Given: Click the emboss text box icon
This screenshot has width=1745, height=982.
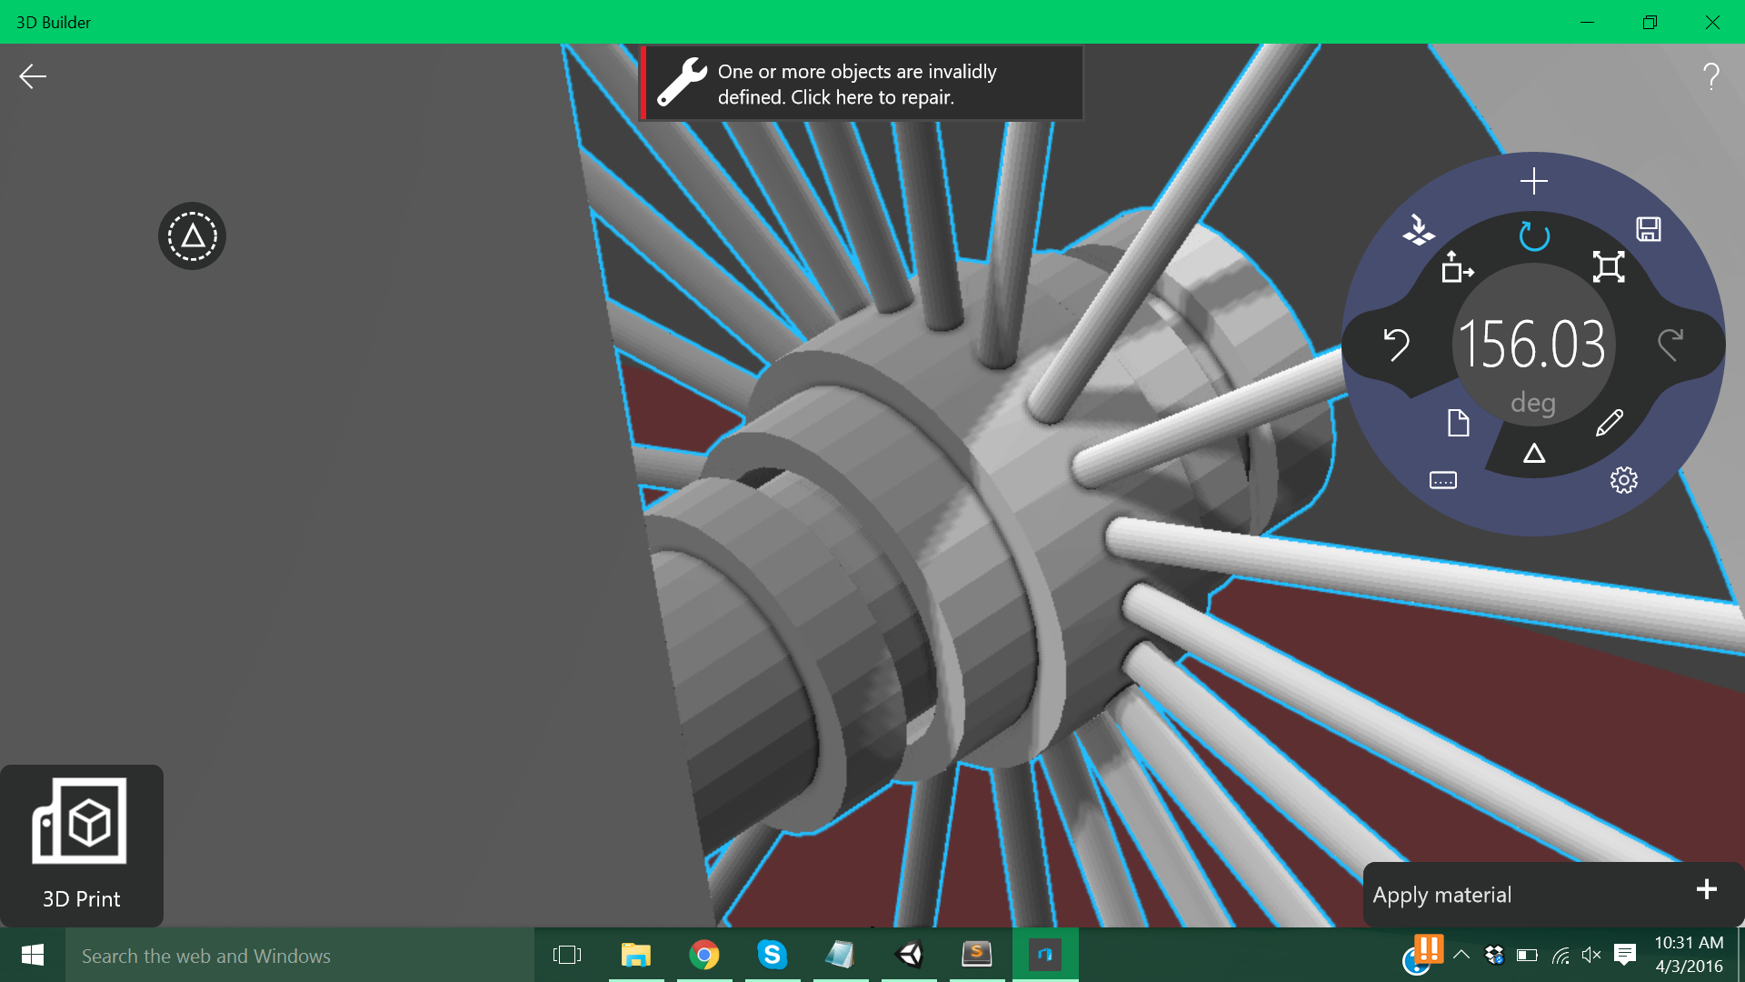Looking at the screenshot, I should coord(1442,480).
